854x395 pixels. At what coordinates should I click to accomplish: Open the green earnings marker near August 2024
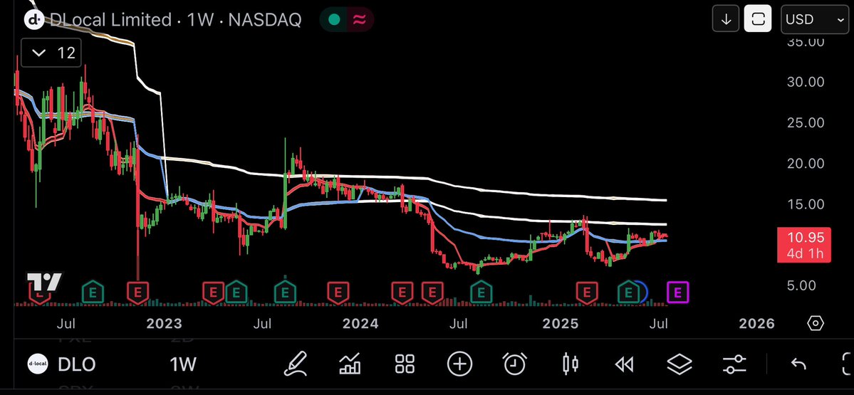tap(480, 293)
